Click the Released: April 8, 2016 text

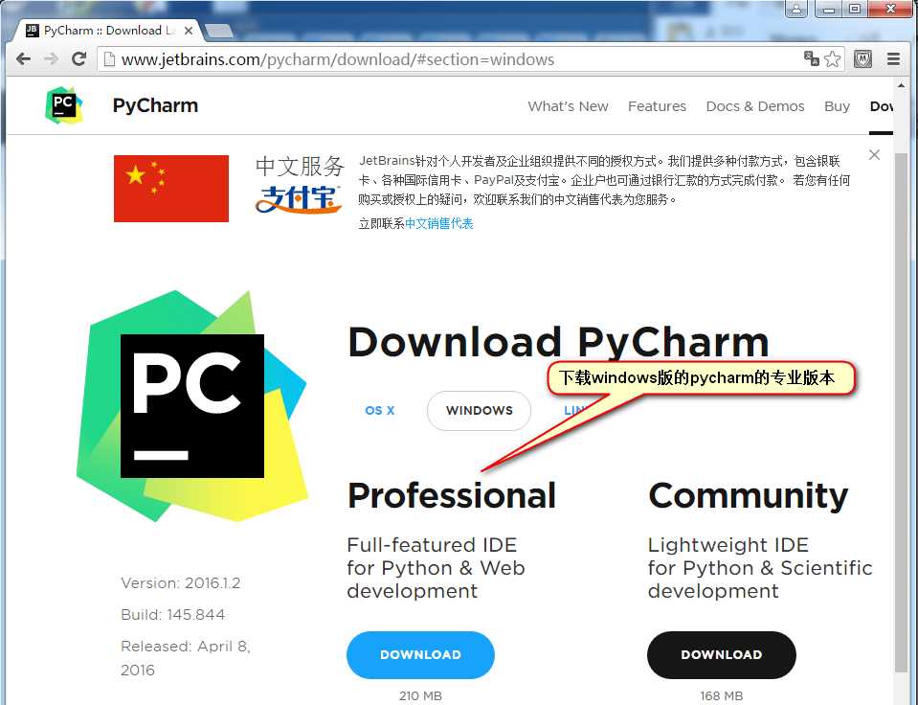coord(186,658)
